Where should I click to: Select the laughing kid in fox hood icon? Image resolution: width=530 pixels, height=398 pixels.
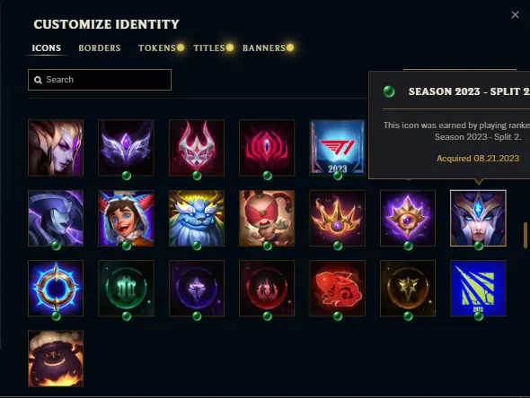point(126,218)
